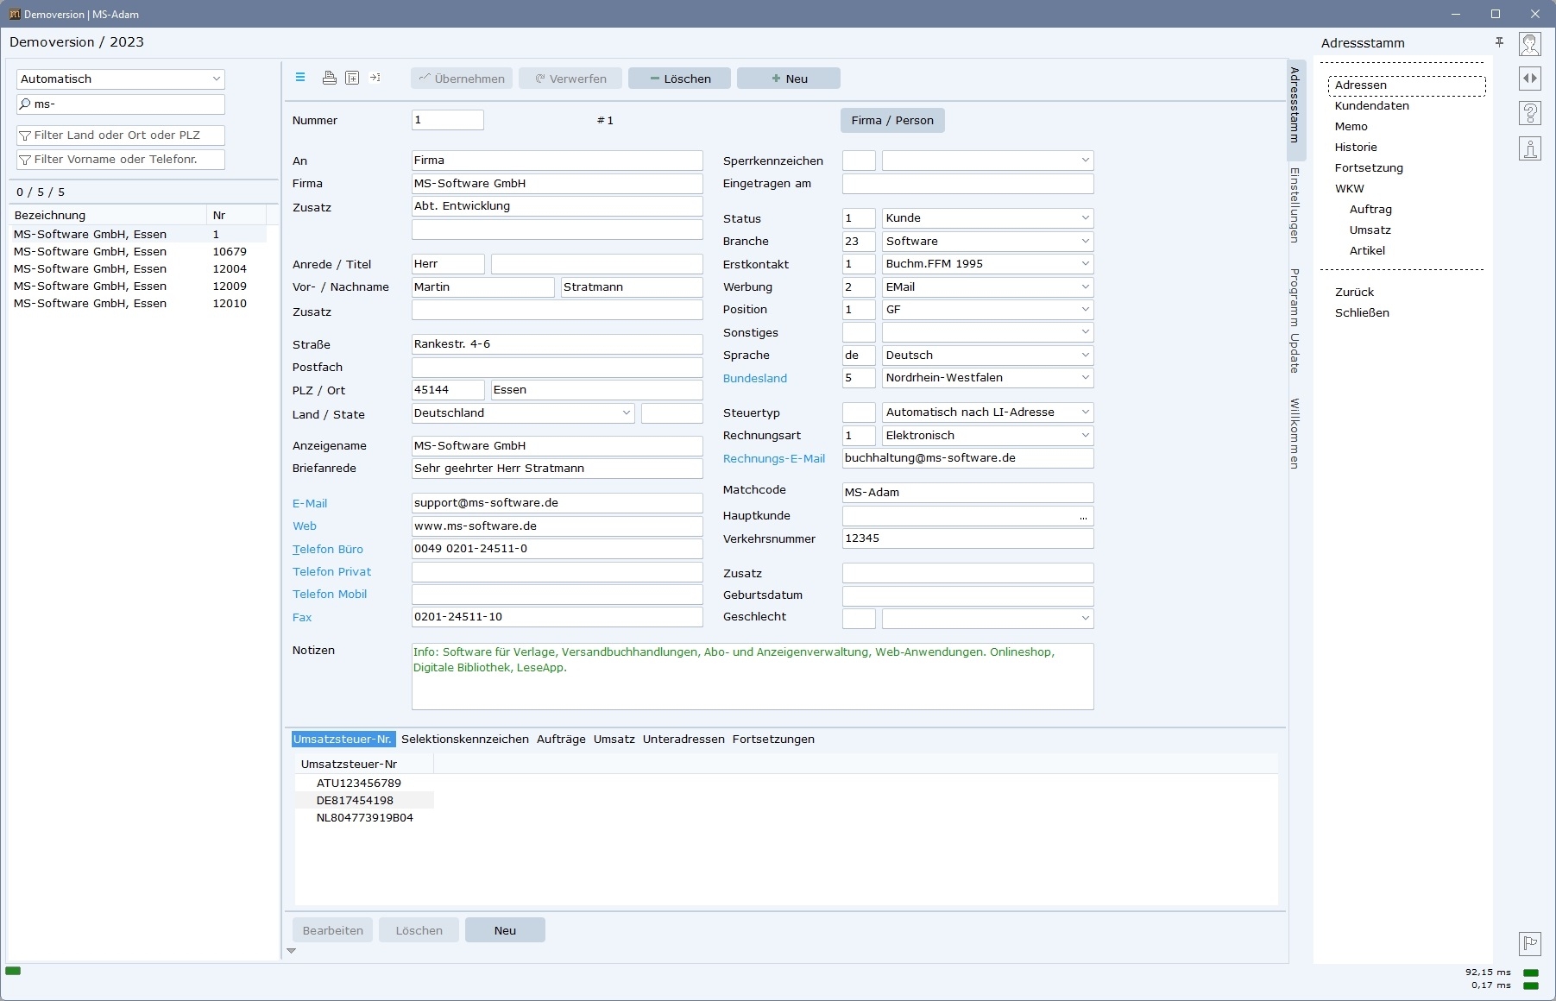
Task: Open help via question mark icon
Action: (1530, 113)
